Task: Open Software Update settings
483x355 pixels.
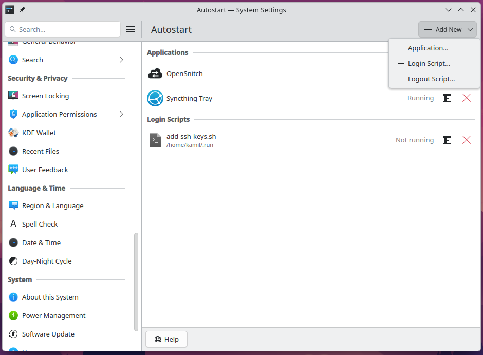Action: [13, 334]
